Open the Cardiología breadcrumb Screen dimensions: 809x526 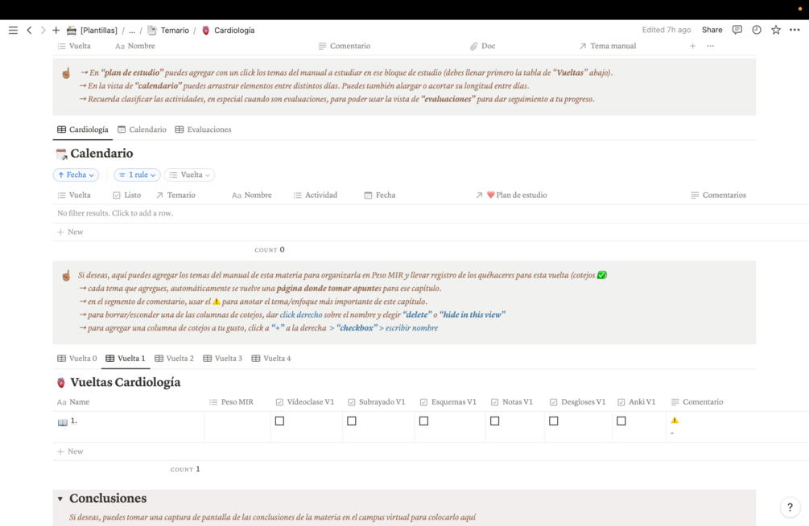click(228, 31)
